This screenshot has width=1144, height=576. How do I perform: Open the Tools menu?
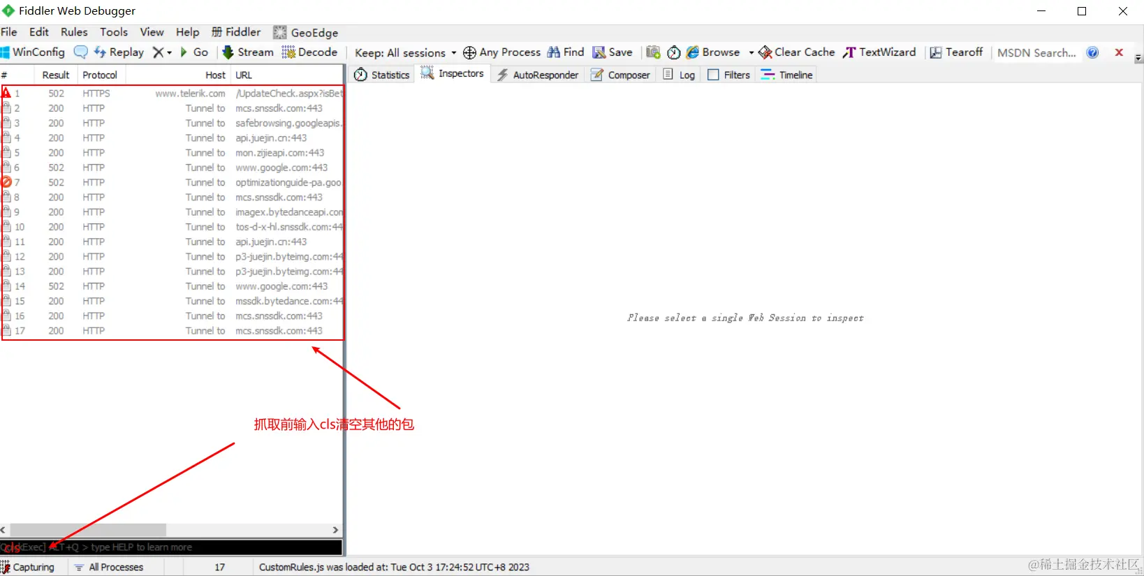(114, 32)
